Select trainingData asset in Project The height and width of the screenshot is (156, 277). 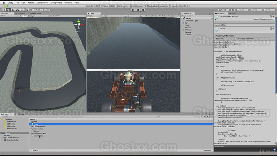click(38, 136)
